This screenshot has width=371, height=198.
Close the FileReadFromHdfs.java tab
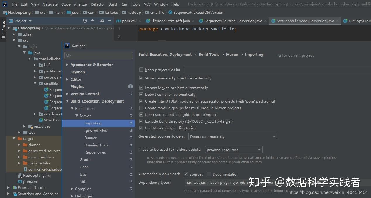[193, 21]
